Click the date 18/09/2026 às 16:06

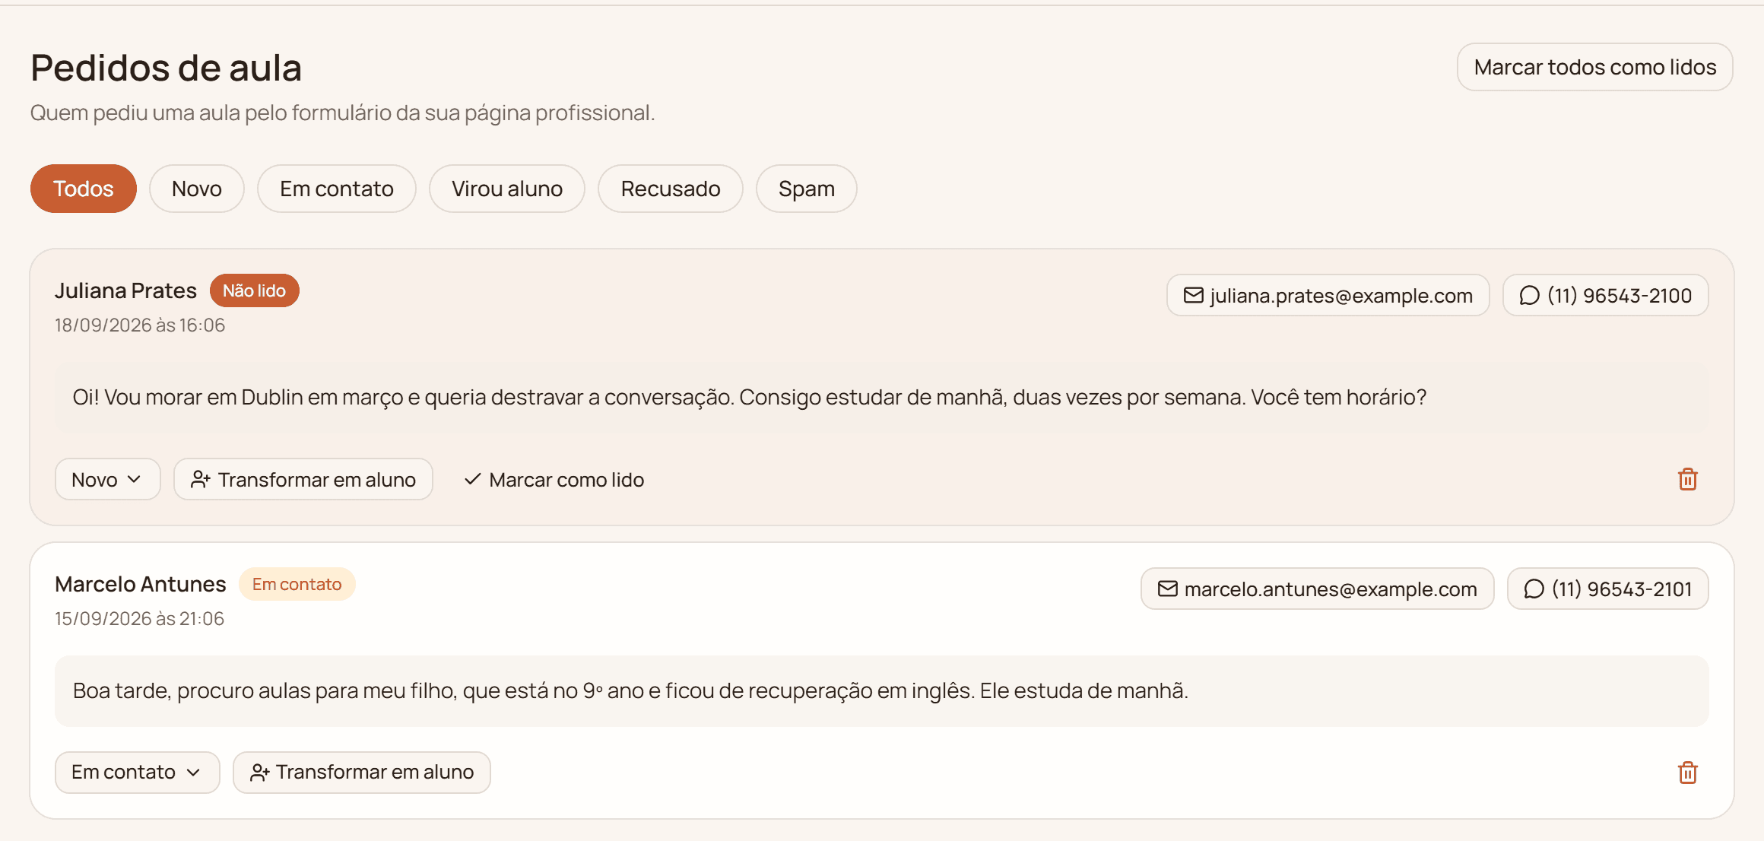coord(140,325)
